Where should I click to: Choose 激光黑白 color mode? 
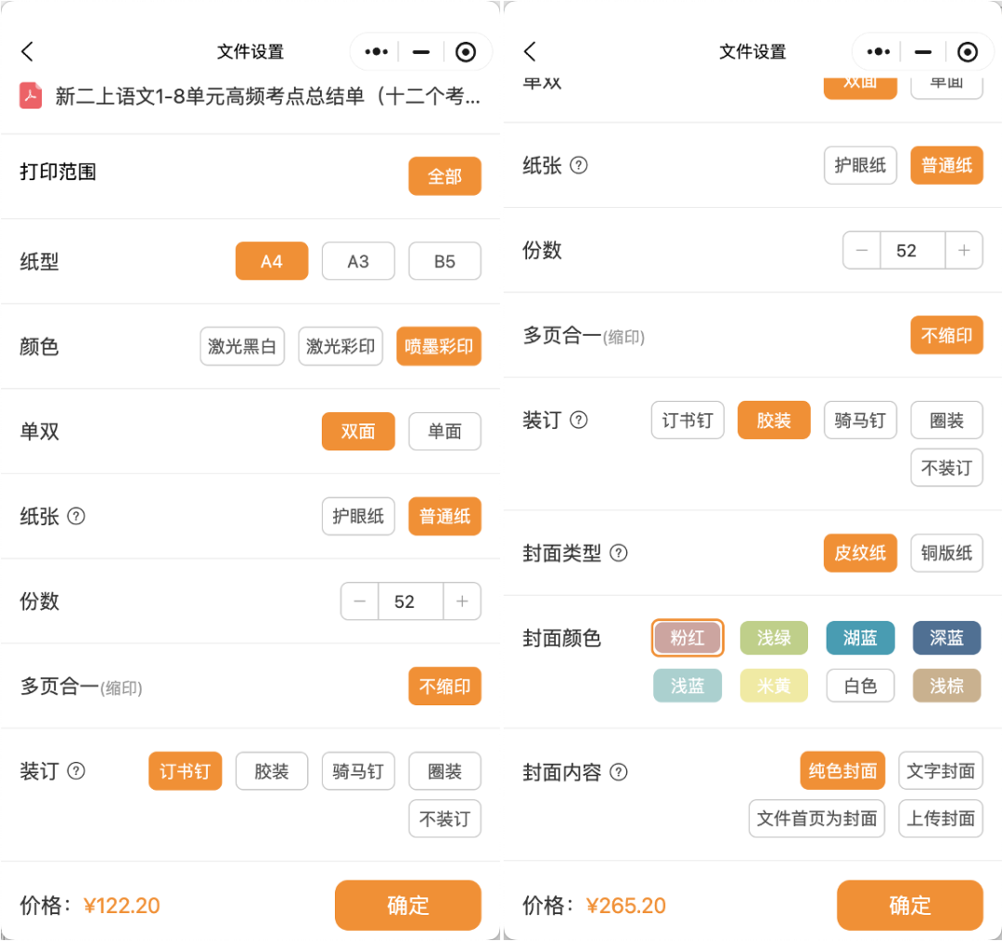241,345
